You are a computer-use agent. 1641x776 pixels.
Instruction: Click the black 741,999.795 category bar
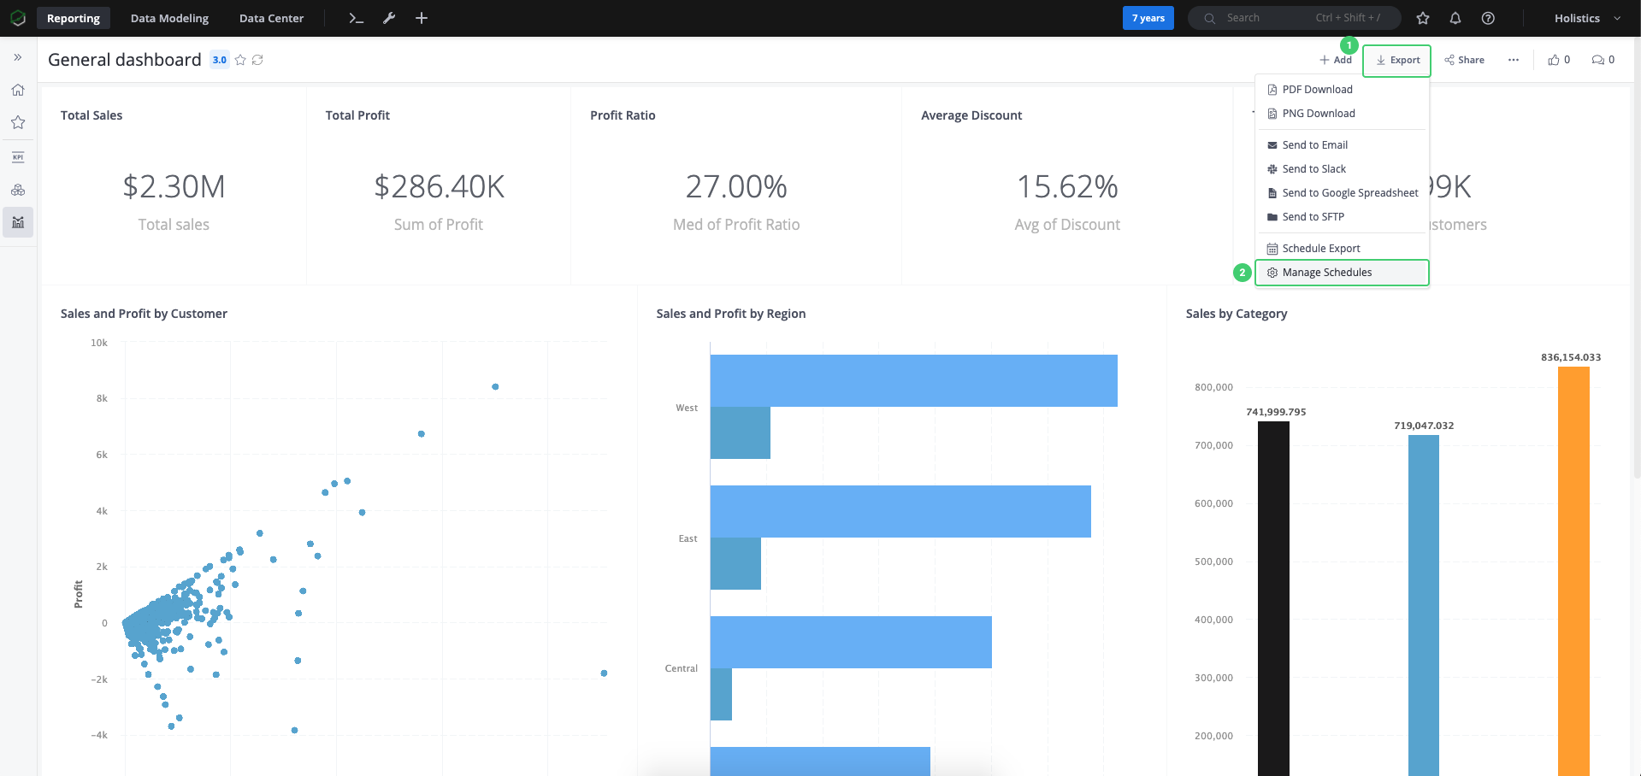pyautogui.click(x=1273, y=598)
